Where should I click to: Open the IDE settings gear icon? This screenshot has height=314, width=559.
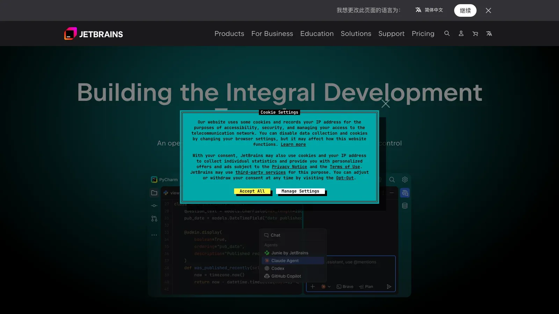tap(405, 180)
